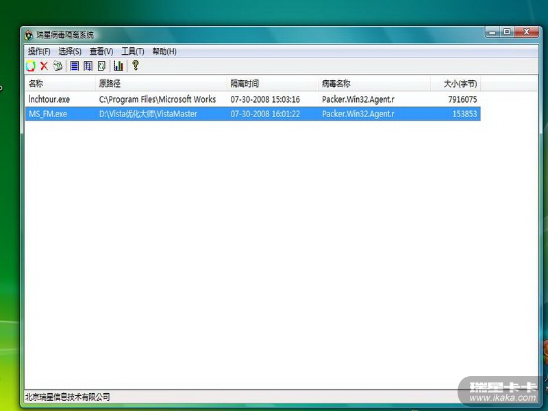Open the 工具(T) menu
Viewport: 548px width, 411px height.
coord(133,51)
